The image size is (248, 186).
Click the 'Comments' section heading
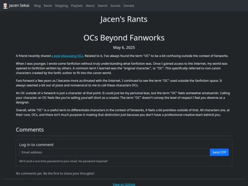click(x=30, y=130)
